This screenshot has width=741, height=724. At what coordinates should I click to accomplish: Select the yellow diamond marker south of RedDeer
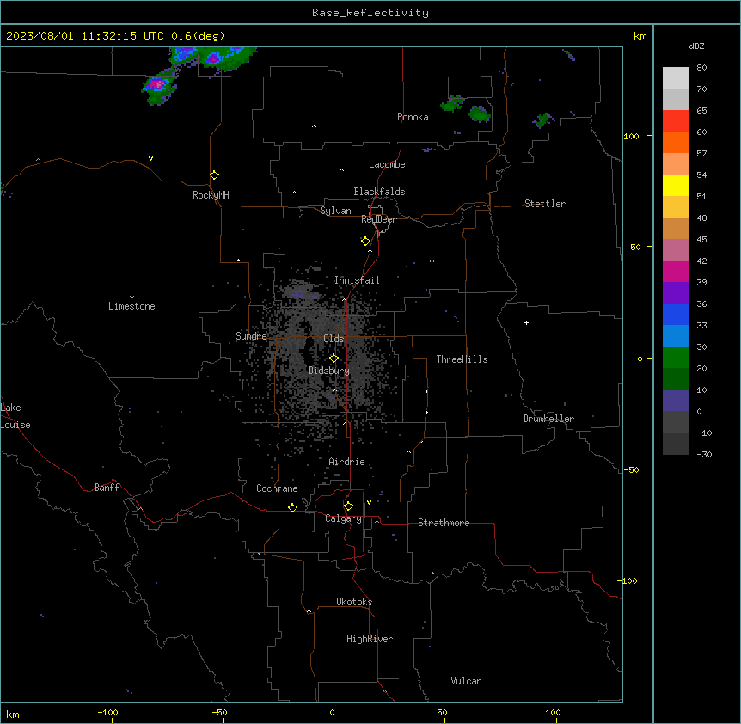coord(365,242)
